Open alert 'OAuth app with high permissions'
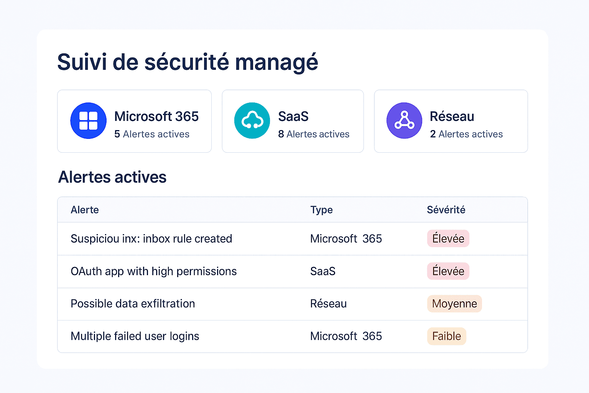This screenshot has height=393, width=589. (153, 271)
